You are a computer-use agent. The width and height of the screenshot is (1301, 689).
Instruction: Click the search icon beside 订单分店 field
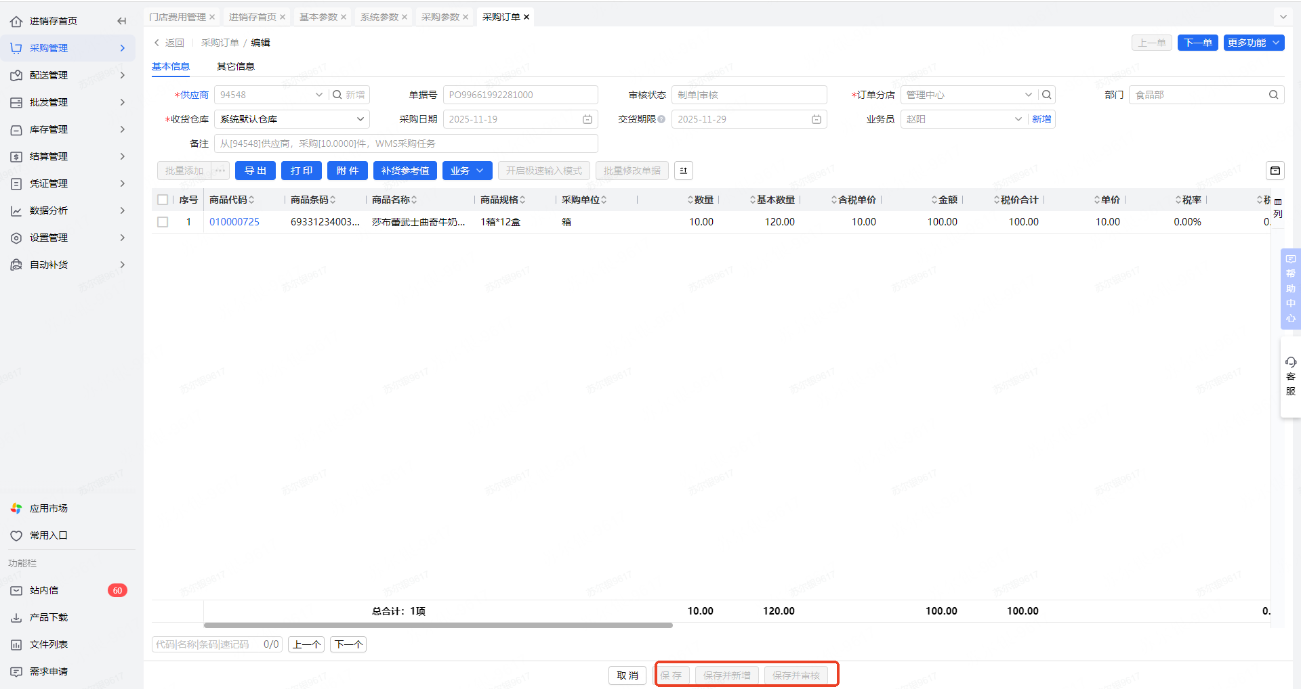pos(1047,95)
